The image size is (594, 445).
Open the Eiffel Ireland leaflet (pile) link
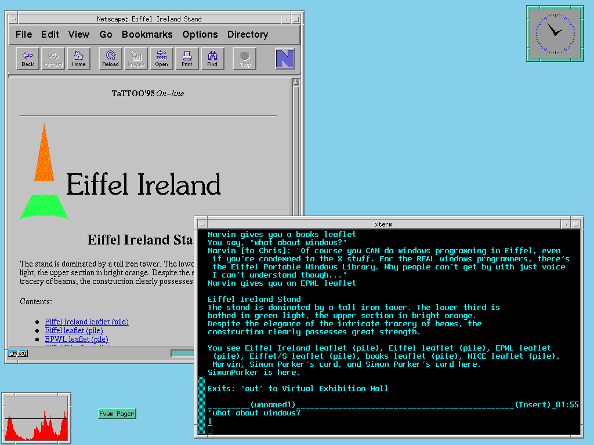click(x=86, y=322)
